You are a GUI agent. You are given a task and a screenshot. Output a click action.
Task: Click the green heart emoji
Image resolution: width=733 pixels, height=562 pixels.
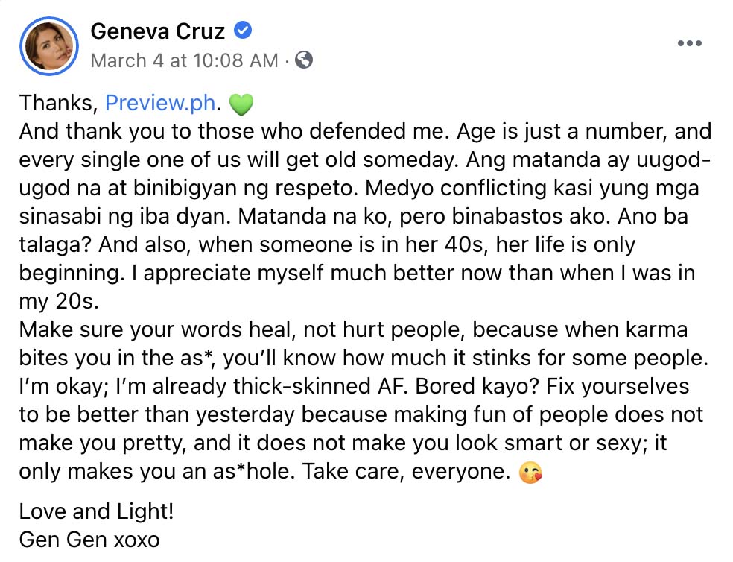click(241, 105)
